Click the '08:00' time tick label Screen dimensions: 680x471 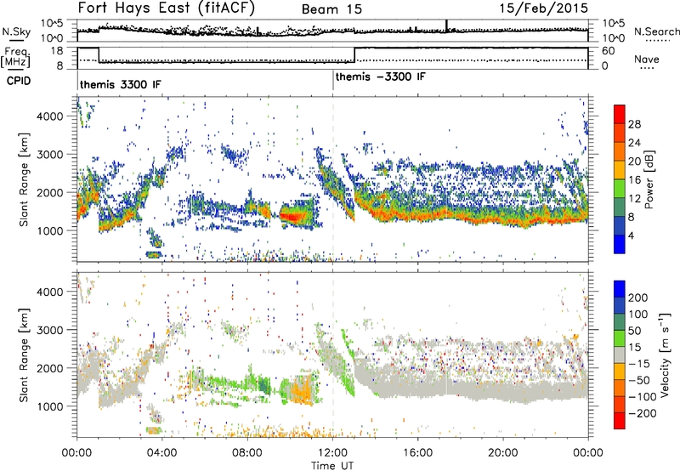(x=247, y=453)
